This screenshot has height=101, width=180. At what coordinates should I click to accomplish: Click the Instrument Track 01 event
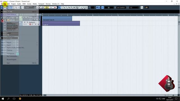[x=57, y=18]
